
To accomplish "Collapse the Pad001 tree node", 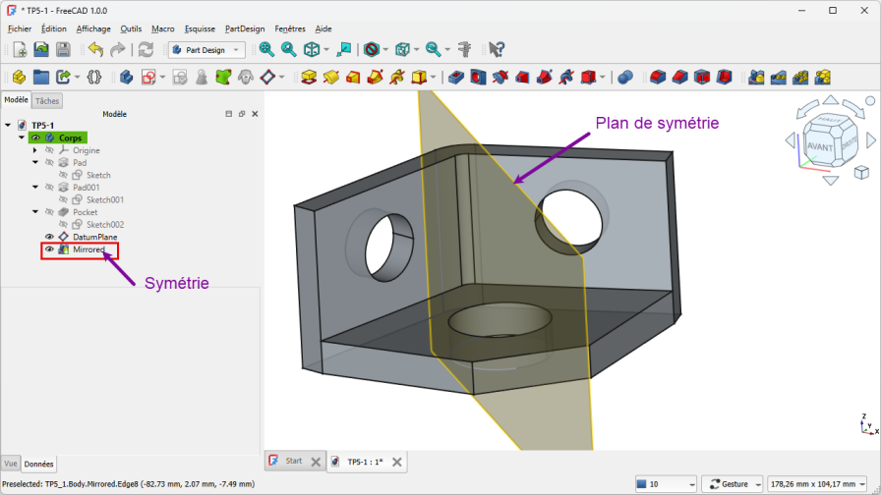I will click(35, 188).
